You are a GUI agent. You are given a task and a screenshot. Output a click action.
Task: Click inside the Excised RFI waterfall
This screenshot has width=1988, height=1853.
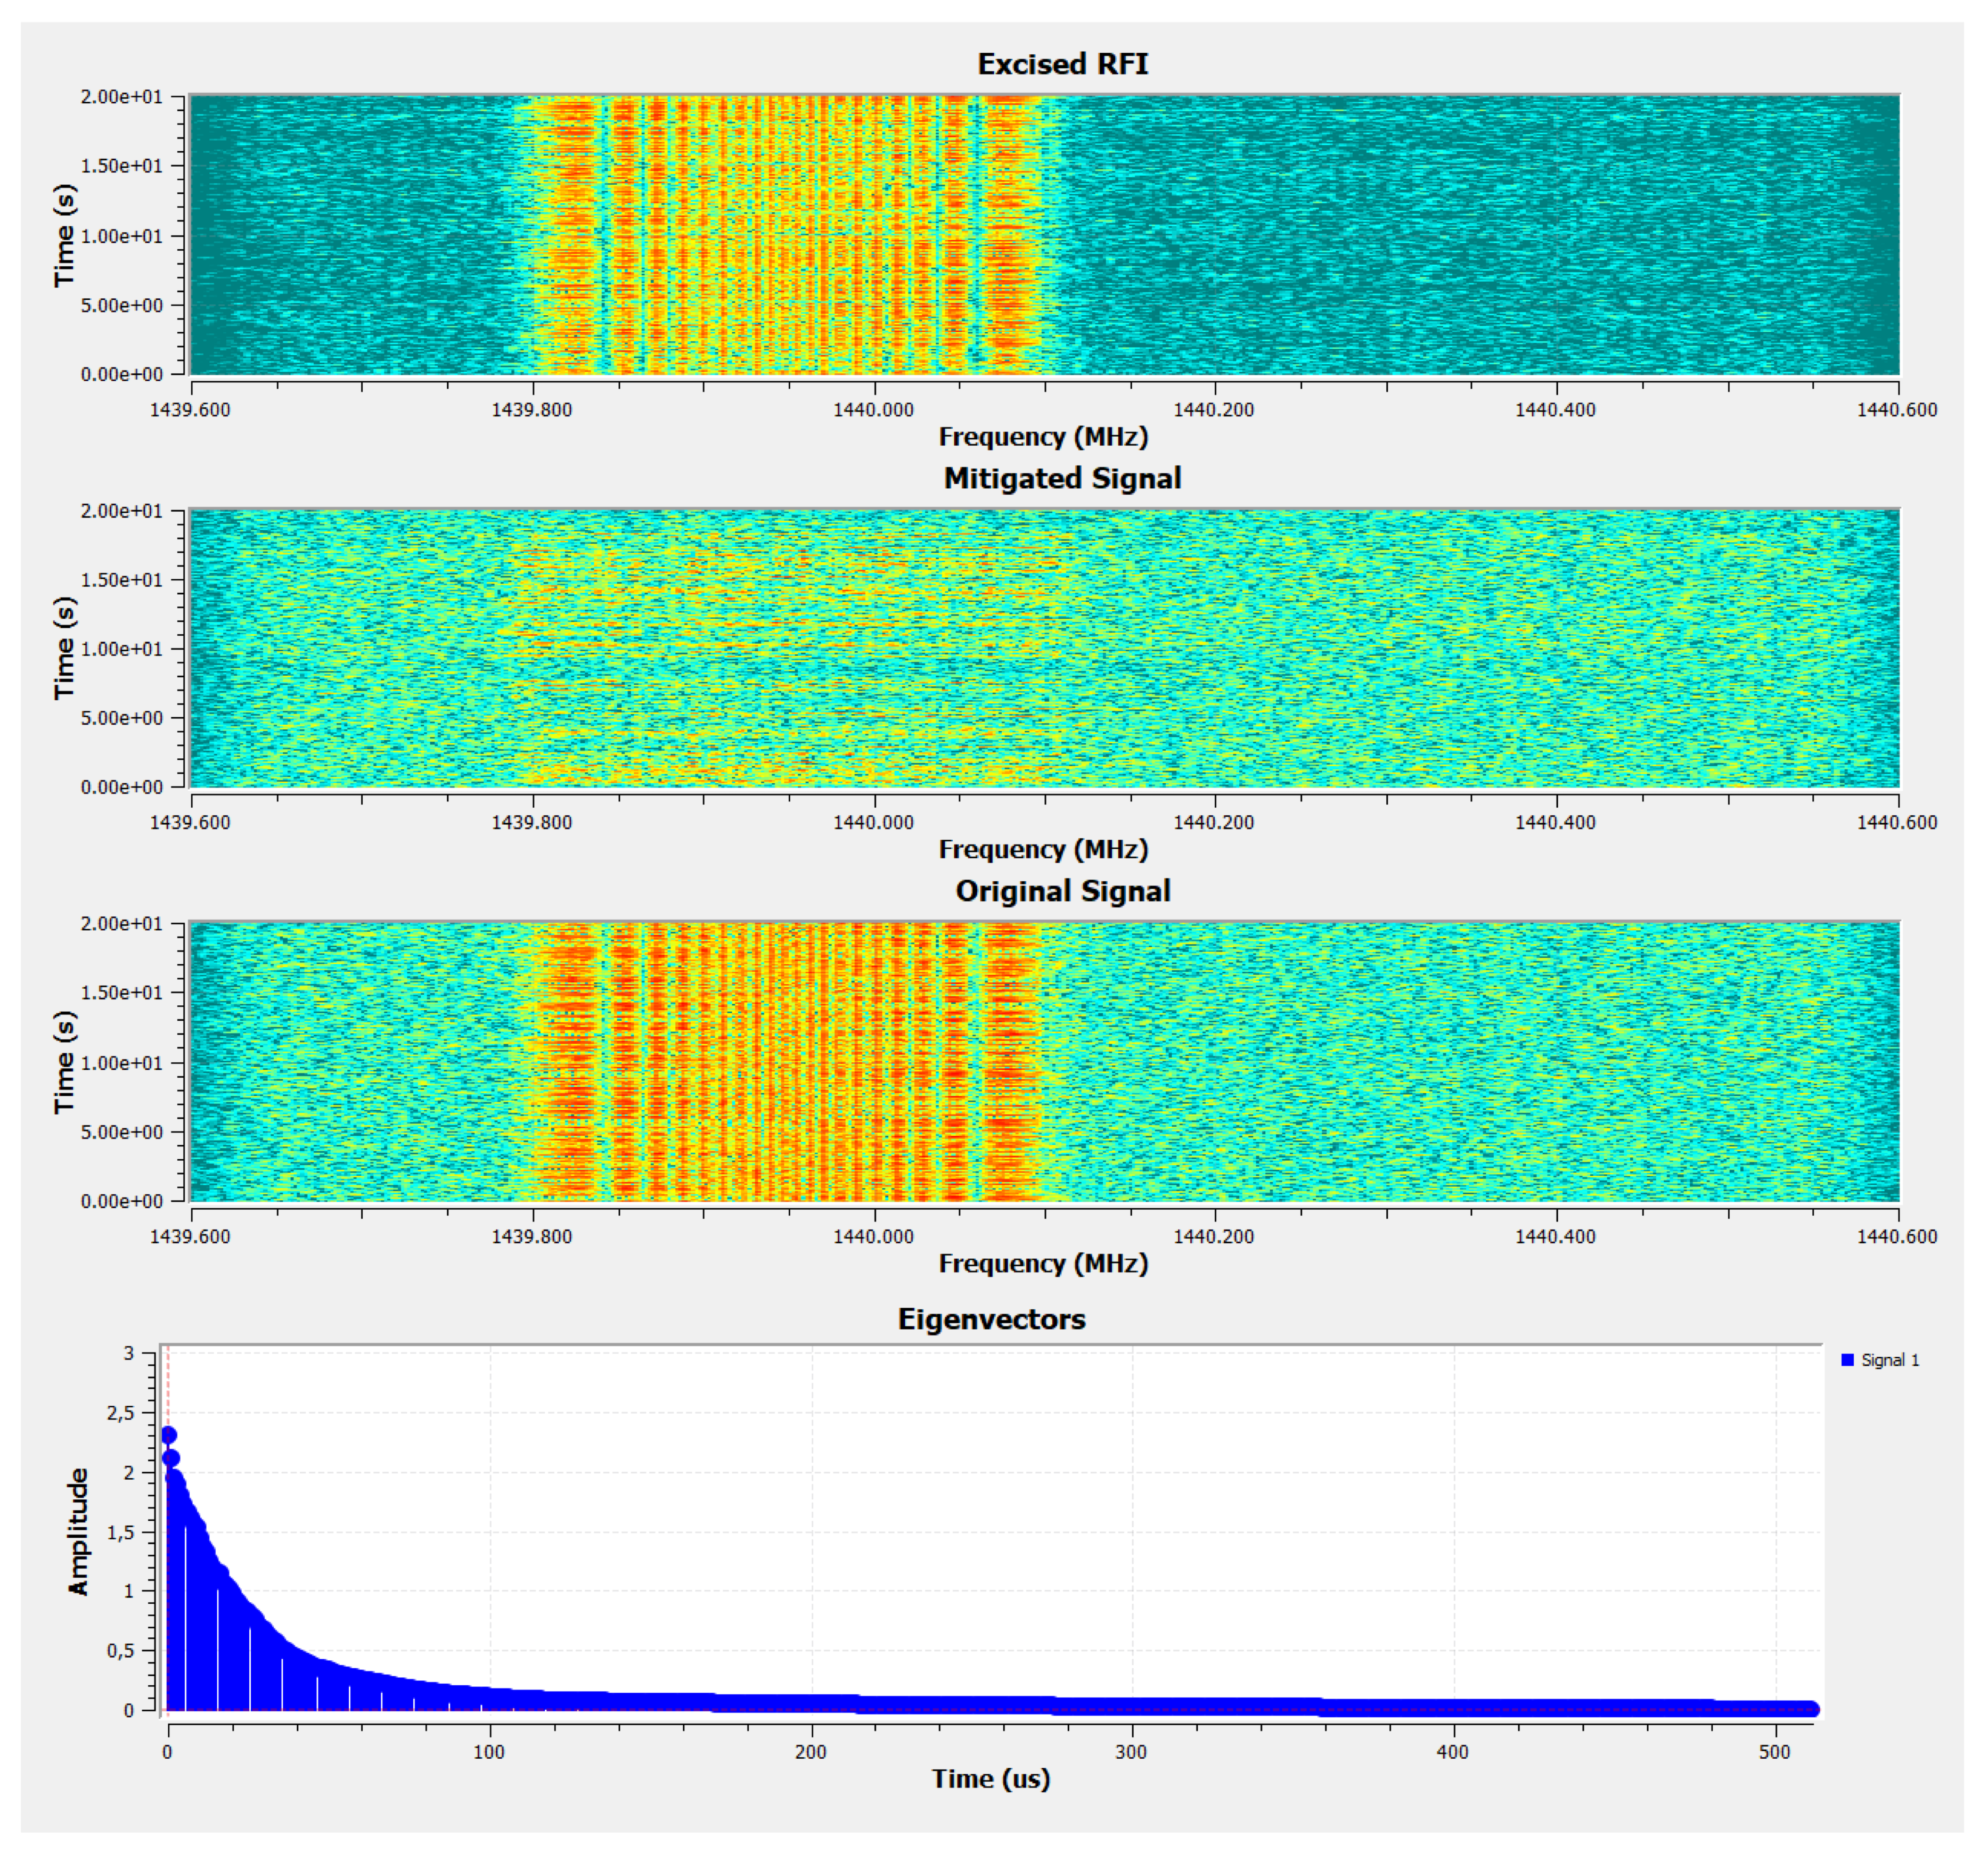1044,235
